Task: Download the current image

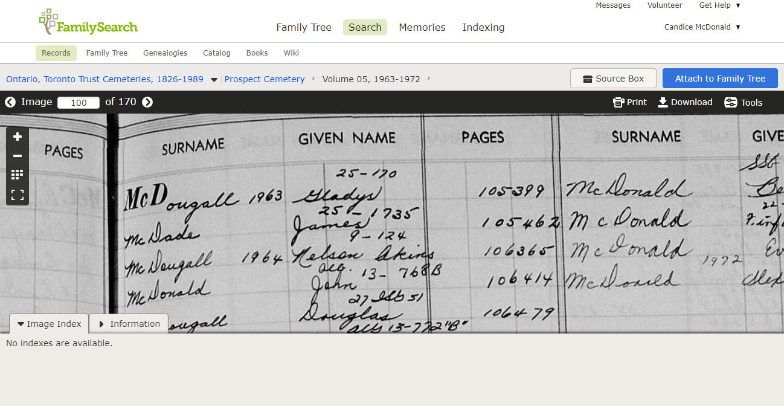Action: click(x=685, y=102)
